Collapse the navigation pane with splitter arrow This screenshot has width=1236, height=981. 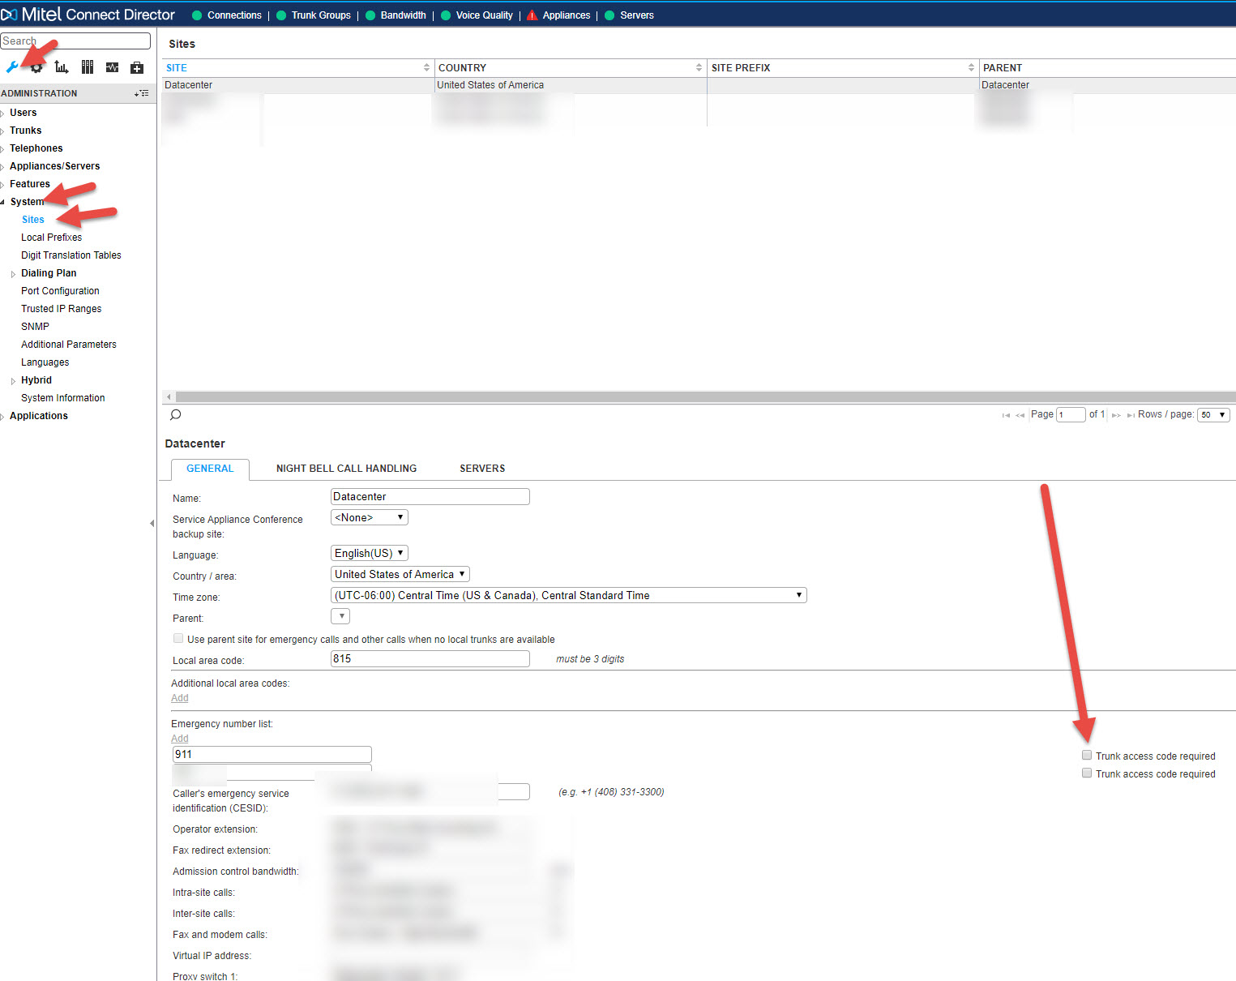coord(152,524)
